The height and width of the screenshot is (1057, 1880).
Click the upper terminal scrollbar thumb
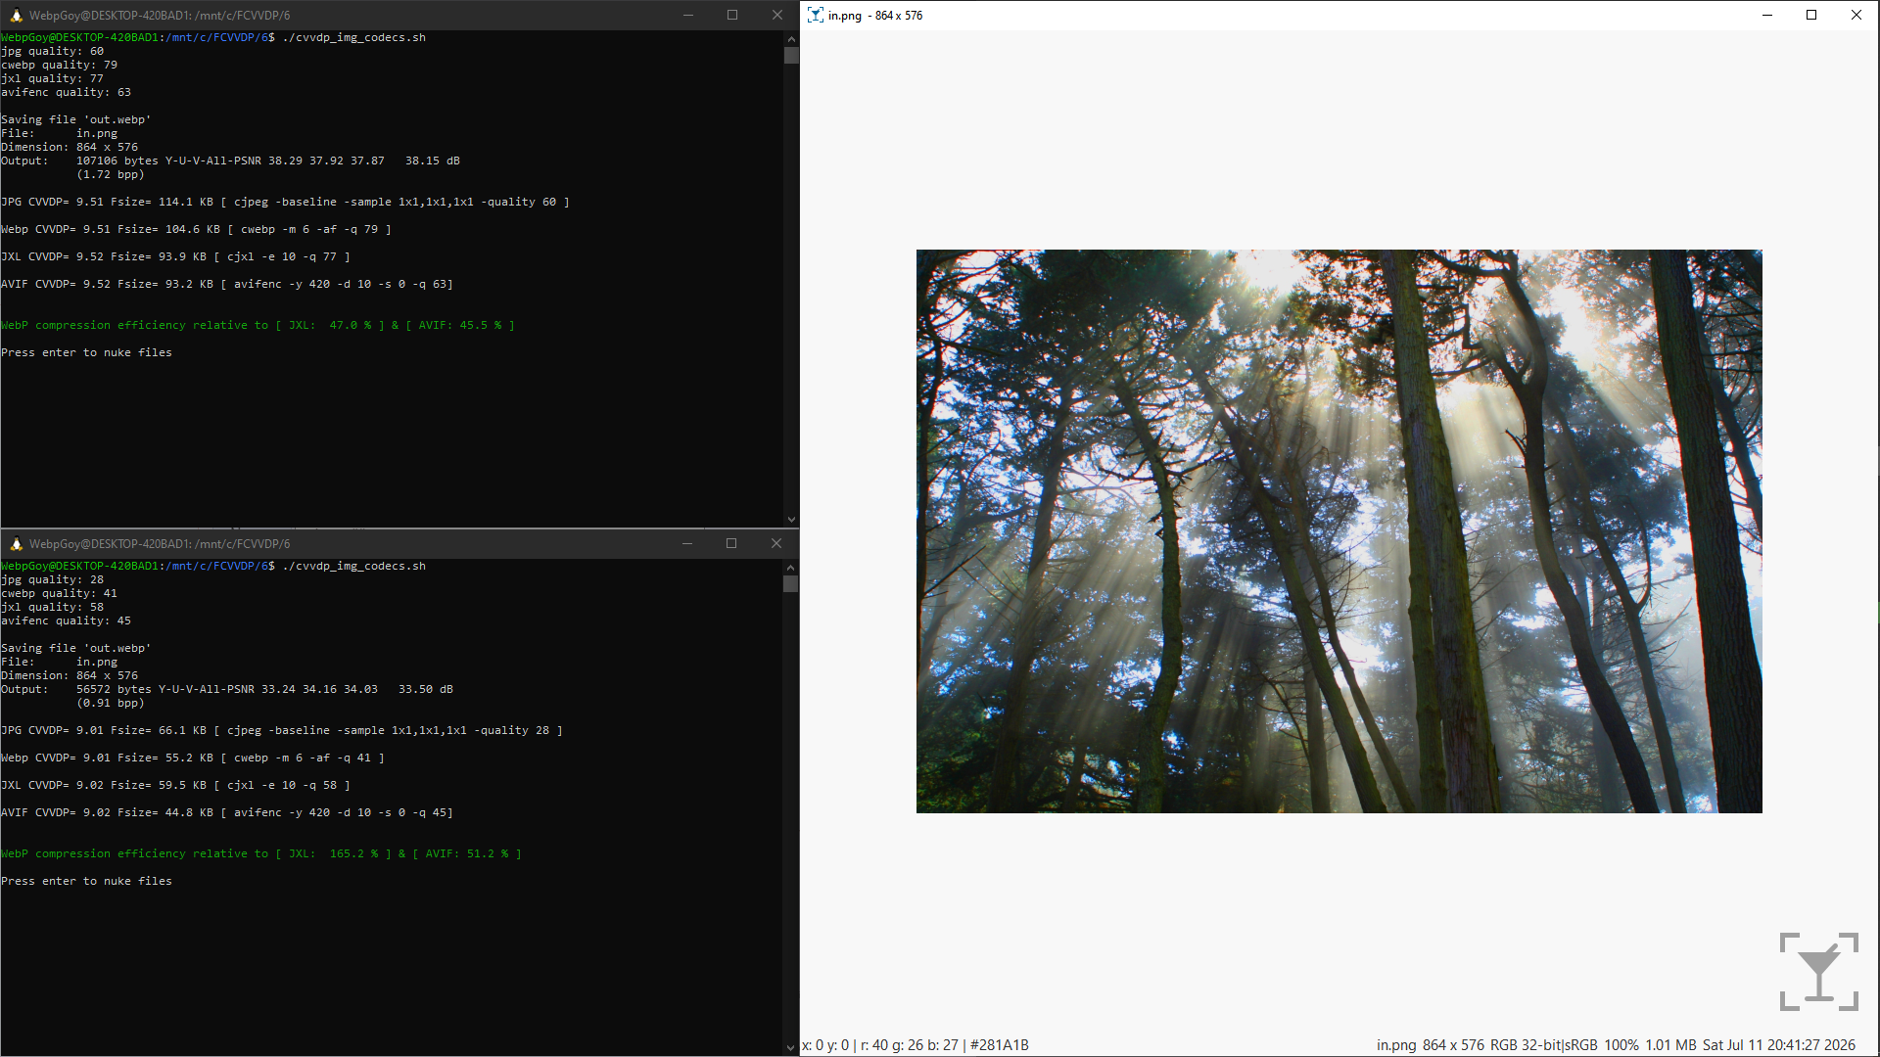791,56
